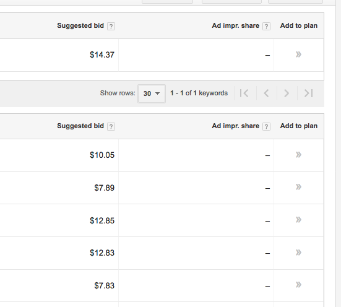
Task: Sort by upper Suggested bid header
Action: [x=80, y=25]
